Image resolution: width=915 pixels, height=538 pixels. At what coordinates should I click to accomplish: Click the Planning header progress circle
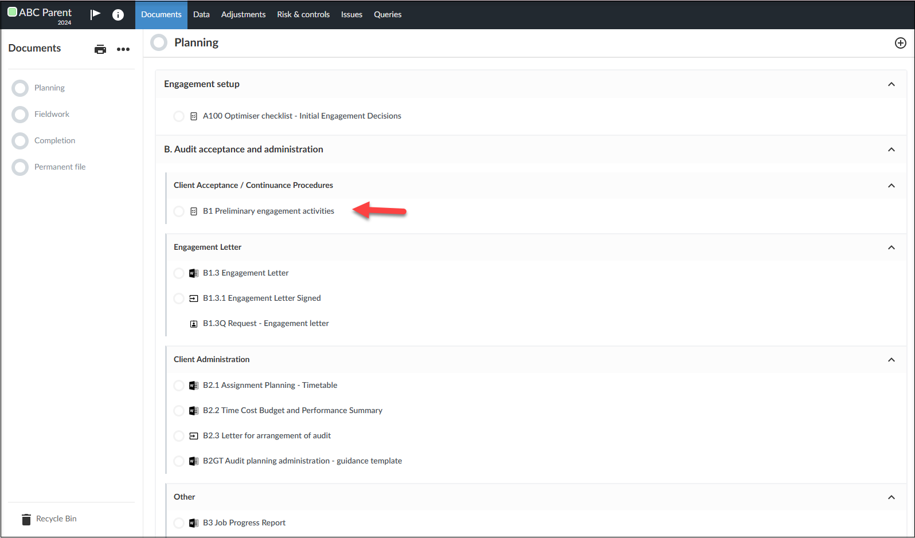[x=159, y=43]
